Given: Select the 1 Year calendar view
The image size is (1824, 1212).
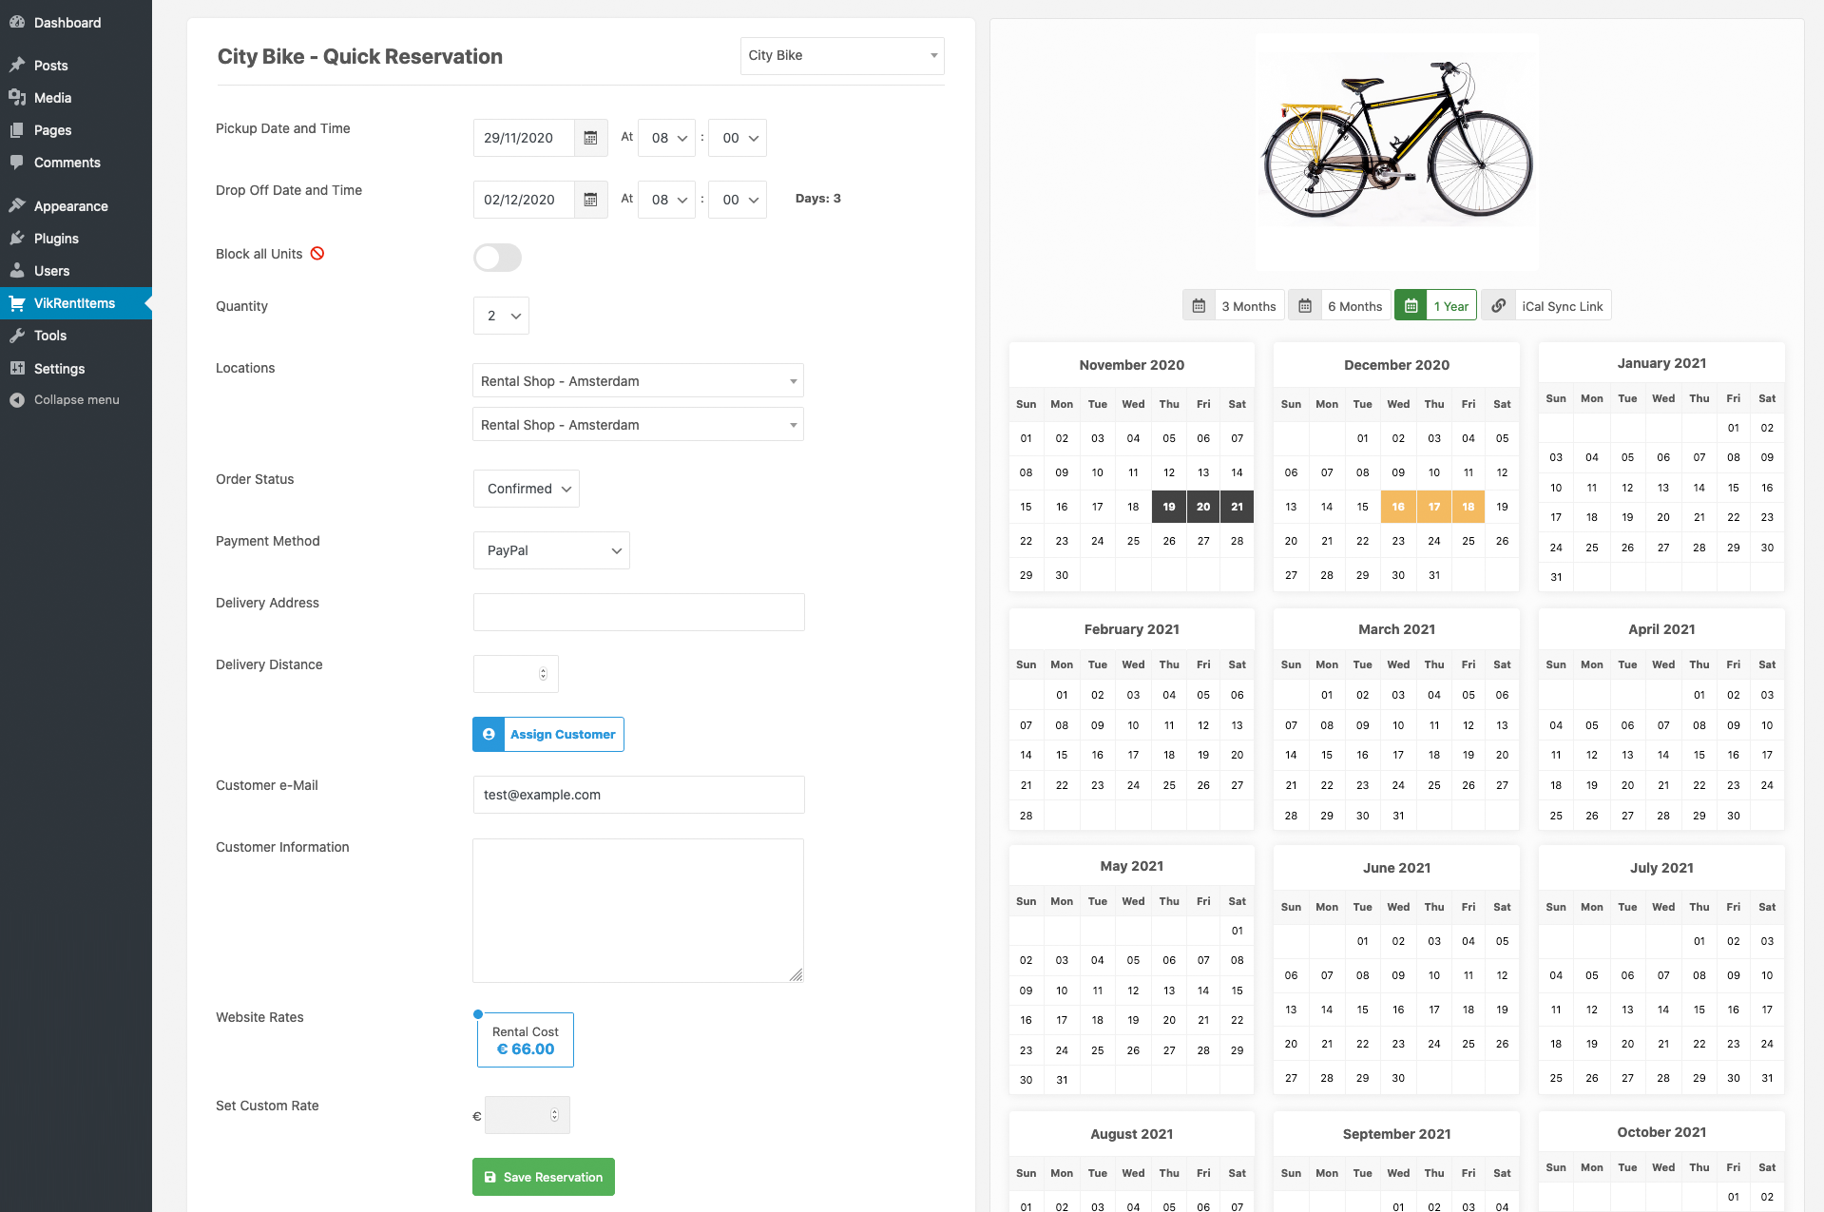Looking at the screenshot, I should [1435, 306].
